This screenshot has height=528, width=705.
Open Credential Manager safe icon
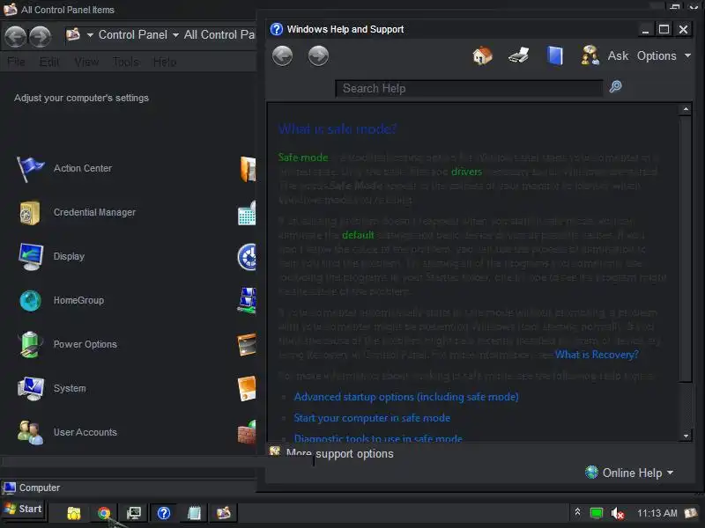[30, 212]
